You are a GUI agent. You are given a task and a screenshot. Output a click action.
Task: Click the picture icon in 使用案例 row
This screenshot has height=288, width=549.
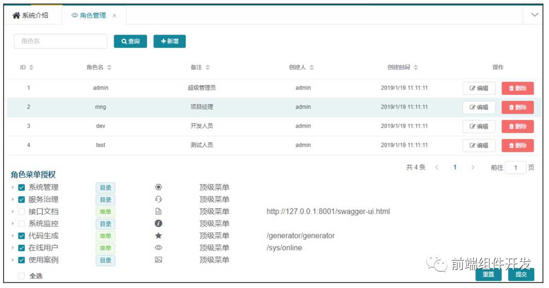click(158, 260)
